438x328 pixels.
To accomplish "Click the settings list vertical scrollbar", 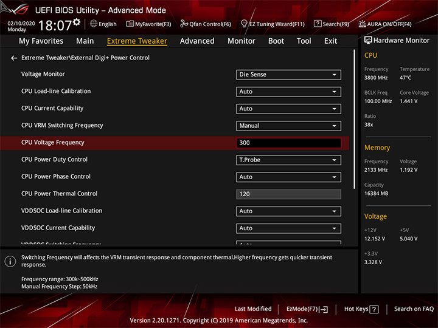I will point(355,120).
